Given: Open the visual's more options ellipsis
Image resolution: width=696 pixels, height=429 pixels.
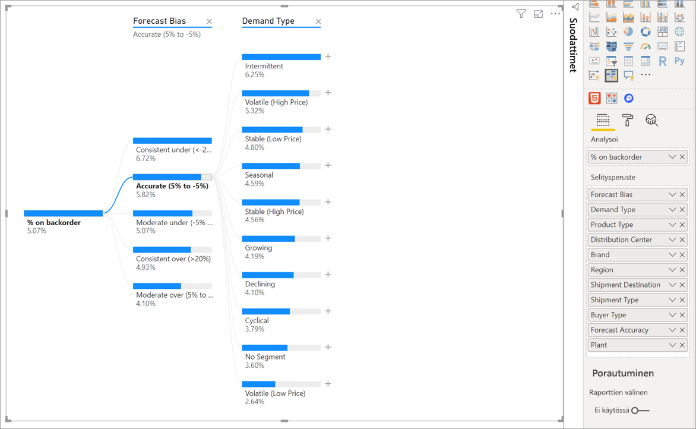Looking at the screenshot, I should pyautogui.click(x=555, y=14).
